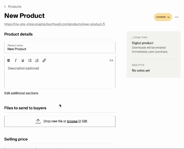Click the upload arrow icon

pyautogui.click(x=38, y=121)
